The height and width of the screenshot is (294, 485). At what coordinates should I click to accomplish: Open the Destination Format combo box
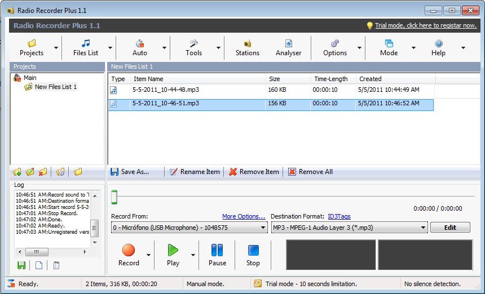(x=350, y=228)
